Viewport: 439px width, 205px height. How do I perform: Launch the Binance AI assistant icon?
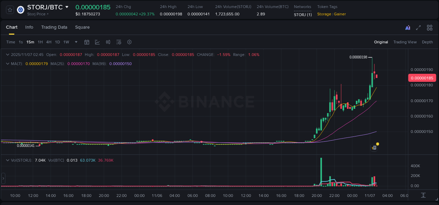pyautogui.click(x=407, y=27)
